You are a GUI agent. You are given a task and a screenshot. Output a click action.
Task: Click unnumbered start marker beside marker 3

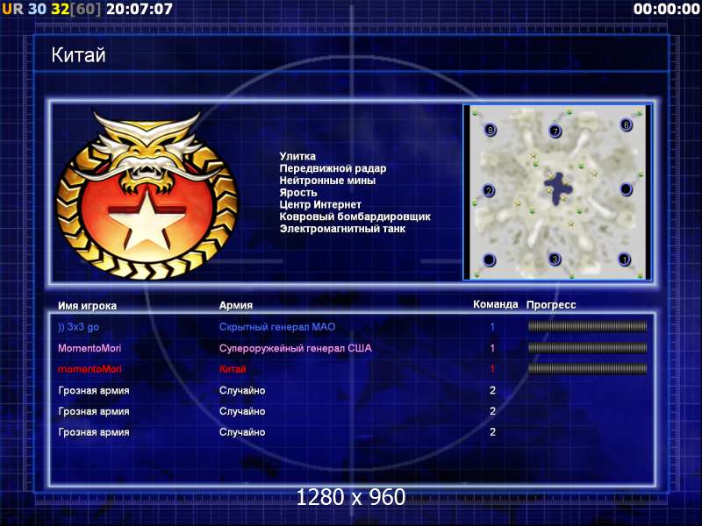coord(489,259)
